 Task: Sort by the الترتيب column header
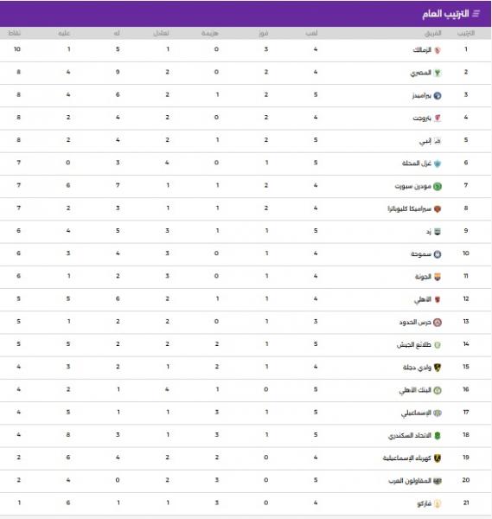tap(466, 33)
